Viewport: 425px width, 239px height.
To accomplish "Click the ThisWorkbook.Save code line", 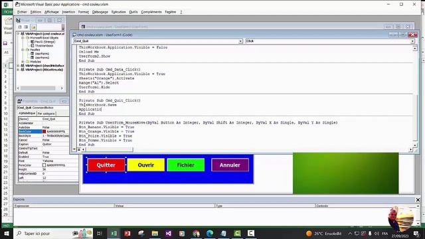I will point(98,105).
